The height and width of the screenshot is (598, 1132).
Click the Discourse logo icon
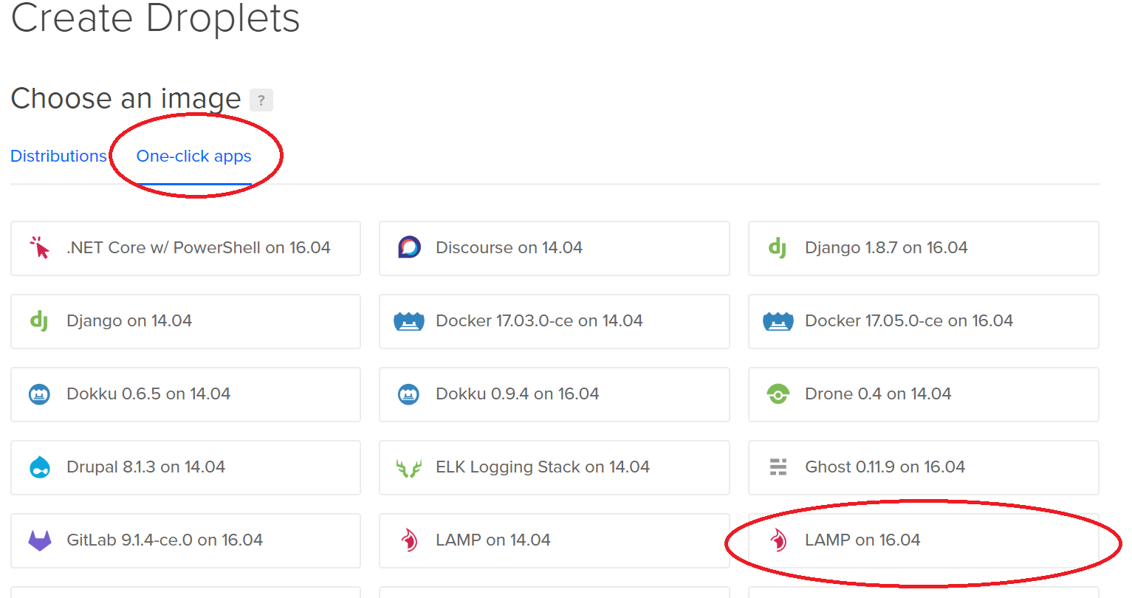[x=409, y=247]
